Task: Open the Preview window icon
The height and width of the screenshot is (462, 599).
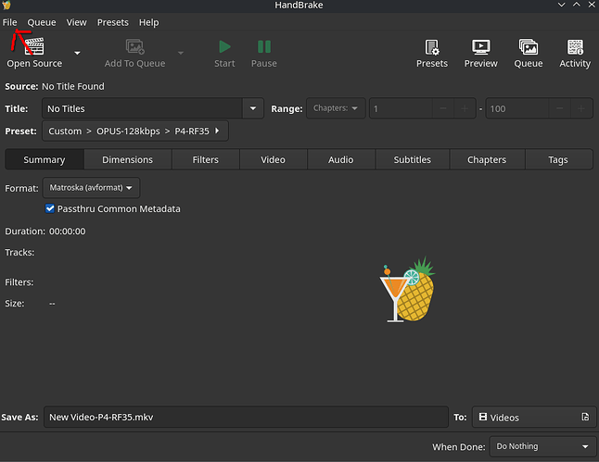Action: [480, 47]
